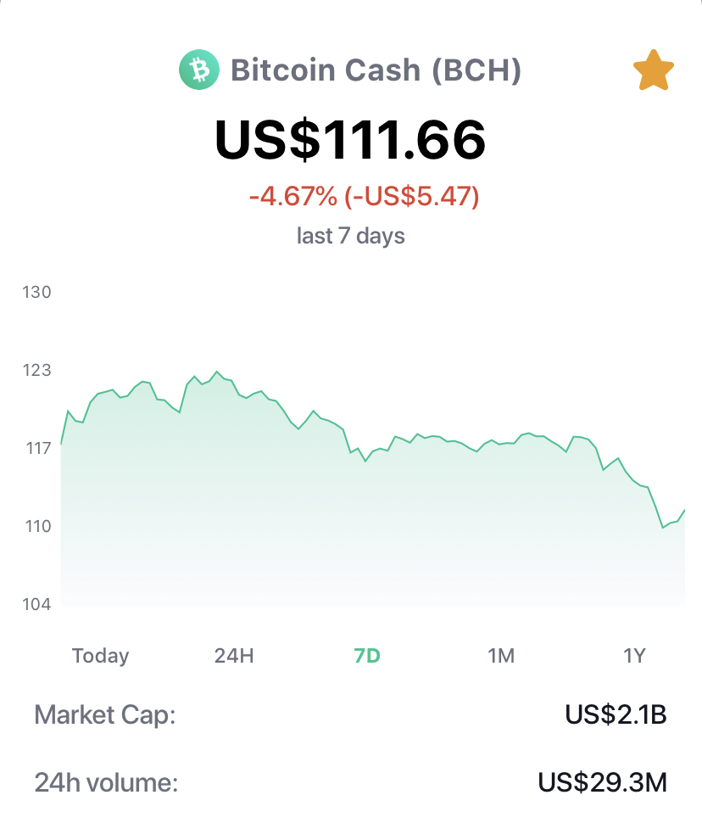Image resolution: width=702 pixels, height=823 pixels.
Task: Click the US$111.66 price
Action: pos(350,140)
